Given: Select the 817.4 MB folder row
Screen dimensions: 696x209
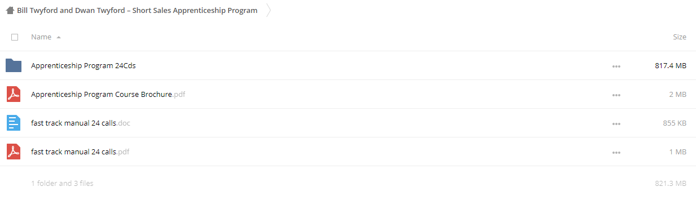Looking at the screenshot, I should tap(348, 65).
